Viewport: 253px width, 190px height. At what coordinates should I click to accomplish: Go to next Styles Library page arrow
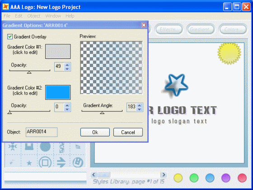pyautogui.click(x=164, y=175)
